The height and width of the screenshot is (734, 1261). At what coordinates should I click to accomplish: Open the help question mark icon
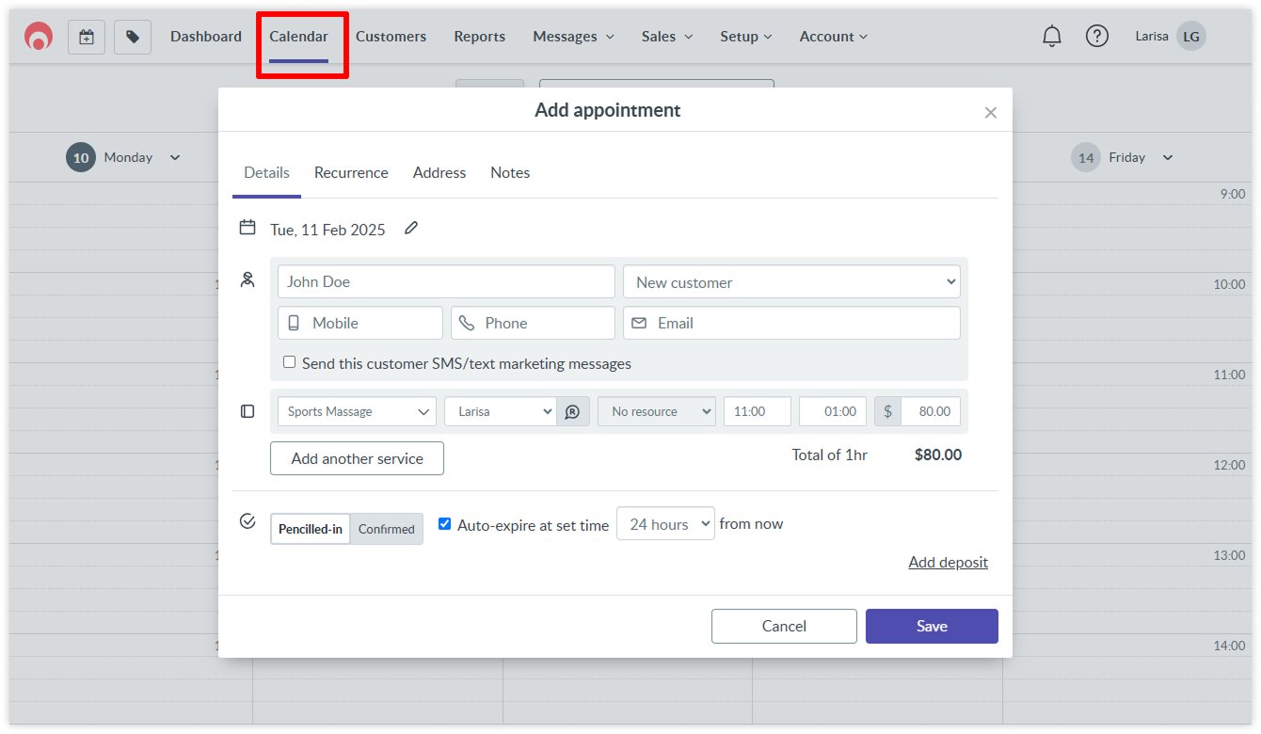tap(1097, 37)
